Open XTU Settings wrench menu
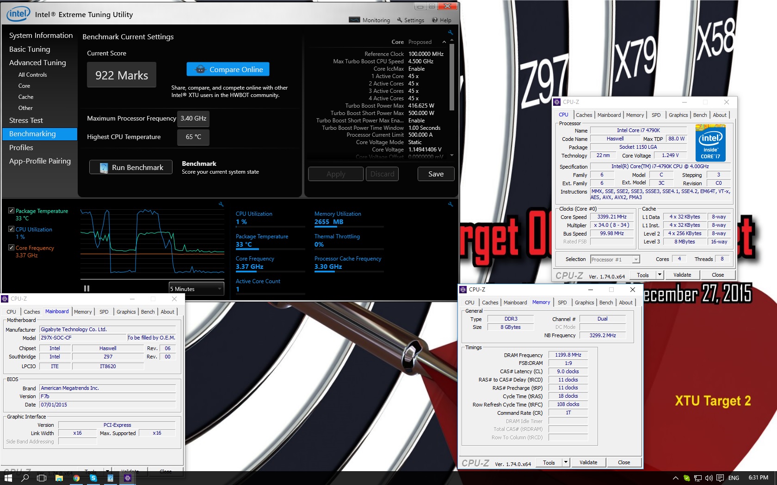 point(410,20)
